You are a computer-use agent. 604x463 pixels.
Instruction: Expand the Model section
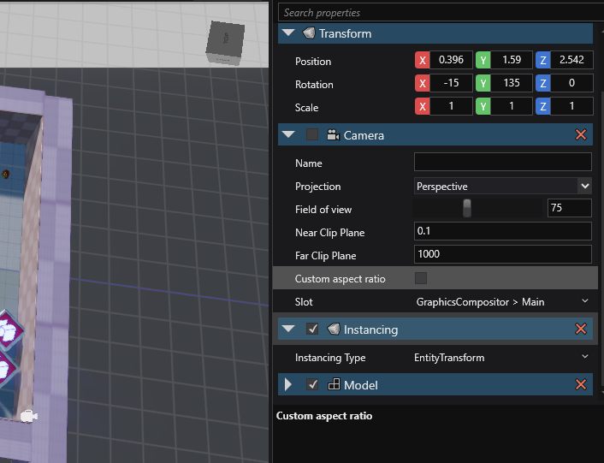[287, 384]
